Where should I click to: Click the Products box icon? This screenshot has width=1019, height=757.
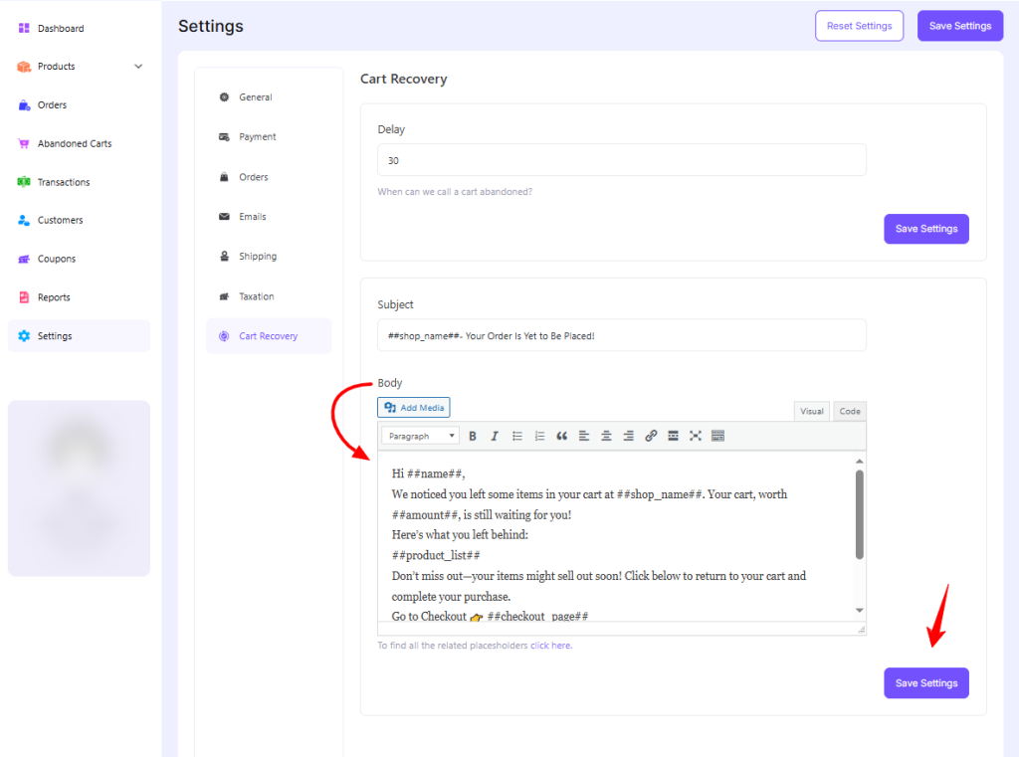24,67
